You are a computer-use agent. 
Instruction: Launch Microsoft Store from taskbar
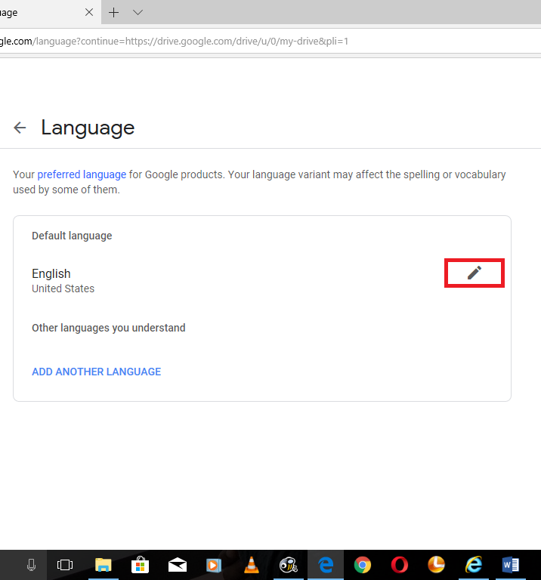[141, 565]
